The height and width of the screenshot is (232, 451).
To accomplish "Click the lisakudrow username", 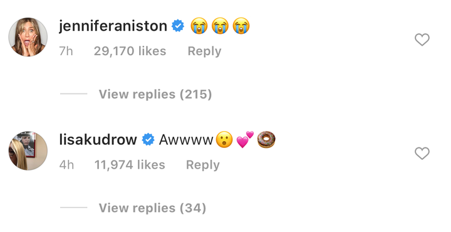I will coord(98,140).
